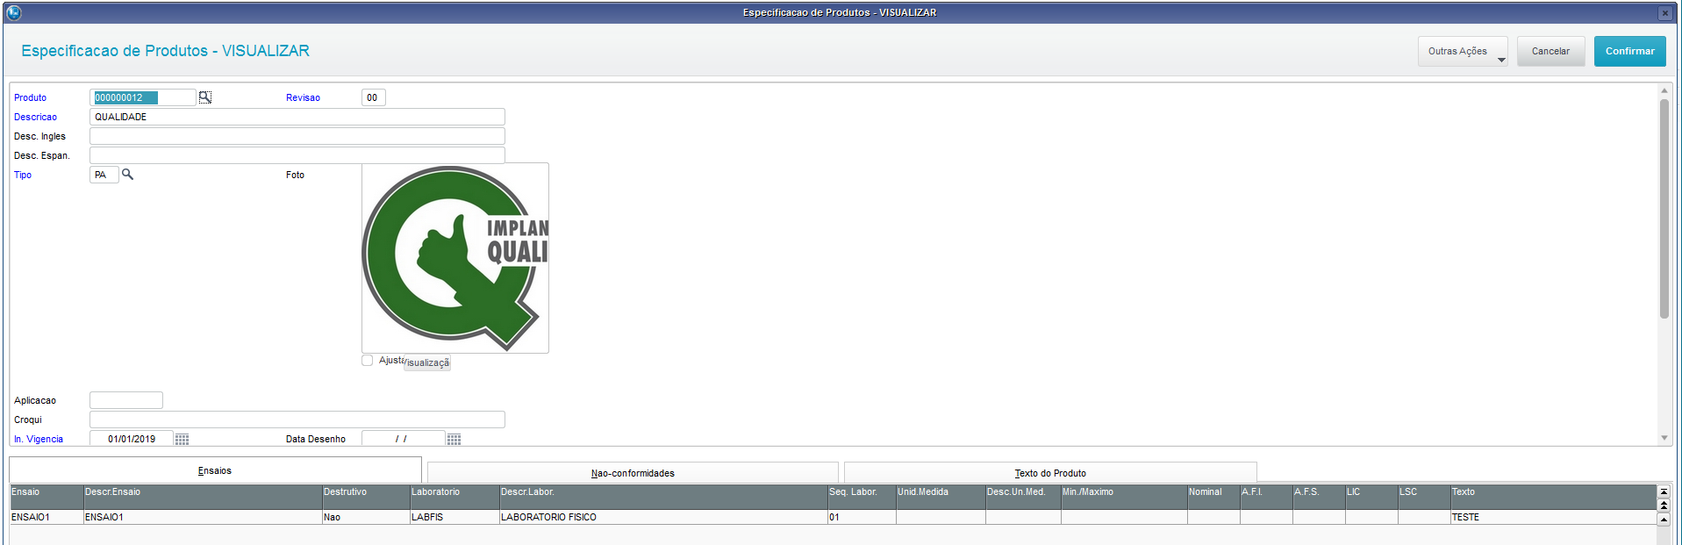Click the form scrollbar up arrow
Screen dimensions: 1682x545
(x=1664, y=90)
